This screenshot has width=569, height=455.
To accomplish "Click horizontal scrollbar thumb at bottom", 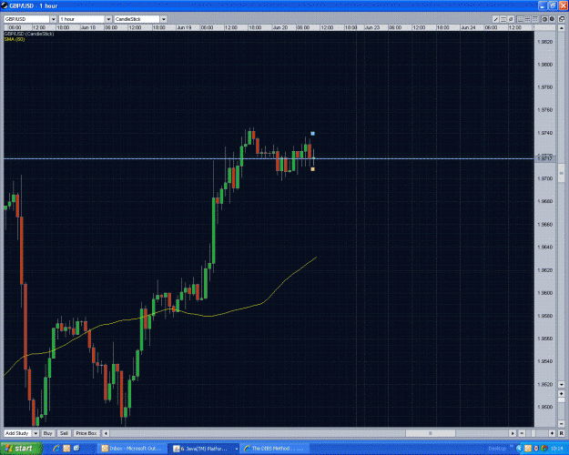I will [x=431, y=433].
